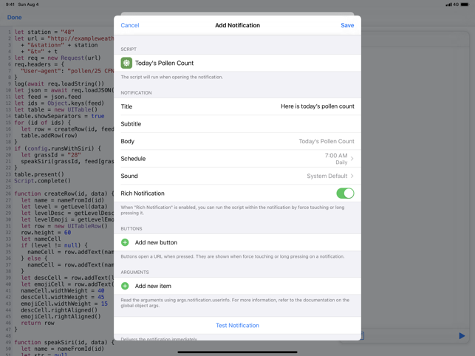475x356 pixels.
Task: Tap the Body field placeholder
Action: coord(326,141)
